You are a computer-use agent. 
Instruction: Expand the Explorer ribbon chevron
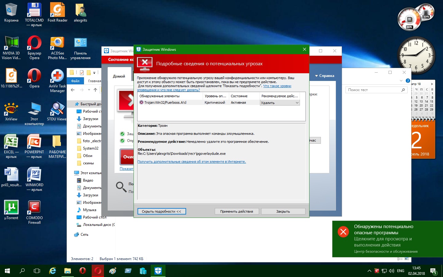coord(401,81)
